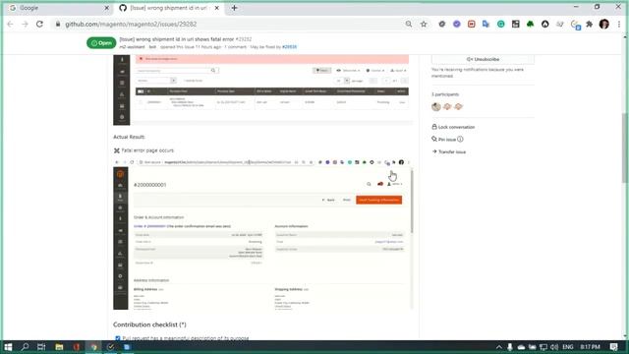Open the second participant avatar
The image size is (629, 354).
coord(447,106)
